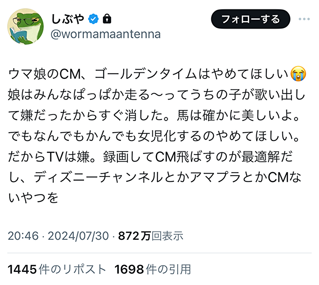
Task: Click the 2024/07/30 post date
Action: click(78, 236)
